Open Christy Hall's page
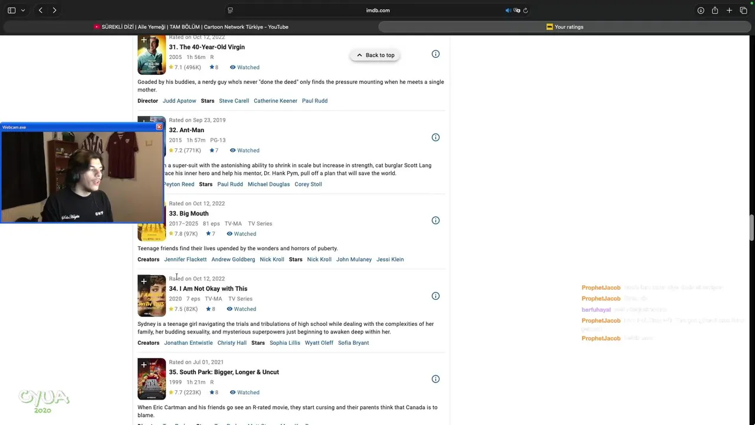The height and width of the screenshot is (425, 755). 232,343
